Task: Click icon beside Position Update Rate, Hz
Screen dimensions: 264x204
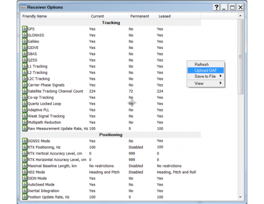Action: 24,197
